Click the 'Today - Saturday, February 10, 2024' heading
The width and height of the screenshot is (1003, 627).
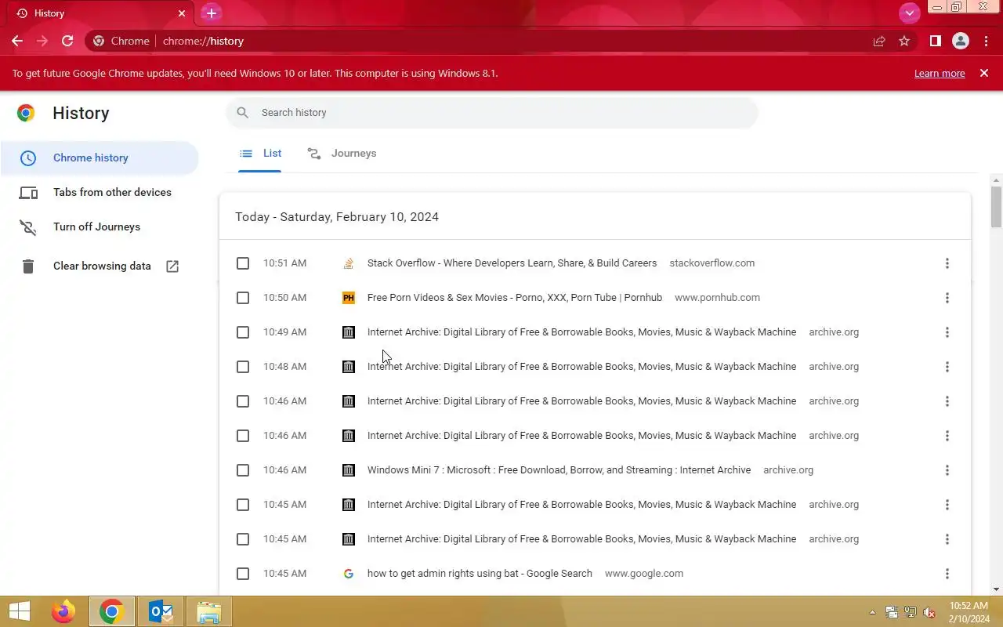[x=337, y=217]
